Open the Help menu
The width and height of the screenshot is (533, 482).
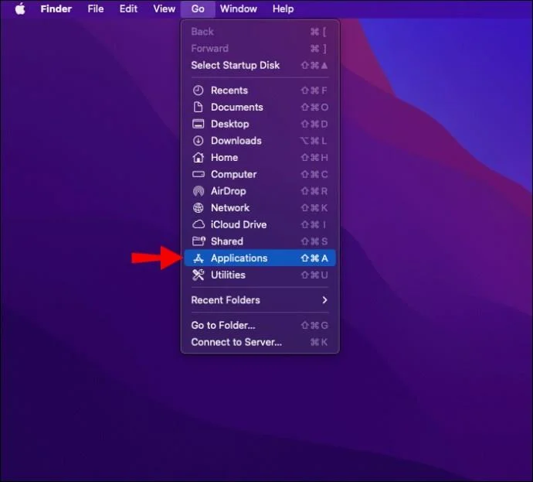(283, 9)
